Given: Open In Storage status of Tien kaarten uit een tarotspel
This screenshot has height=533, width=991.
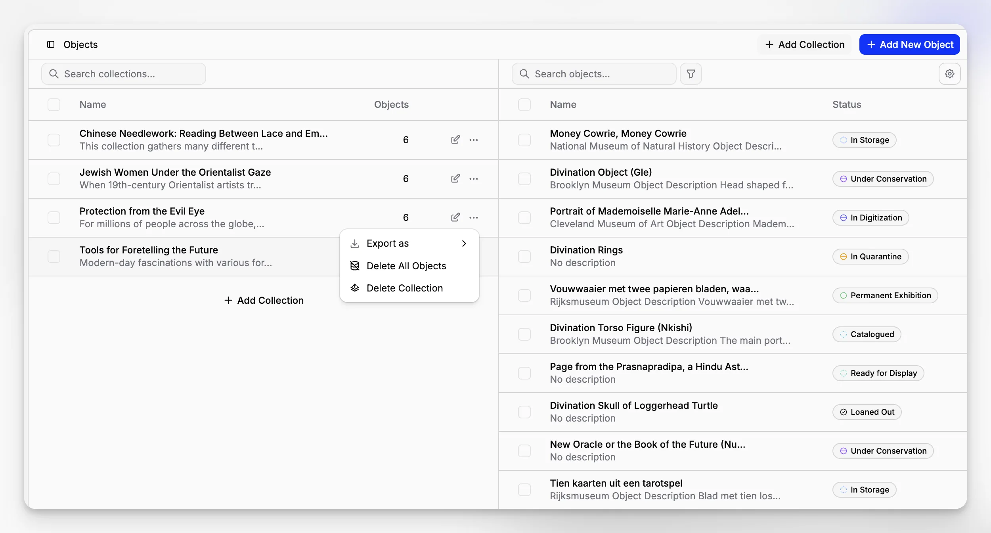Looking at the screenshot, I should [864, 490].
